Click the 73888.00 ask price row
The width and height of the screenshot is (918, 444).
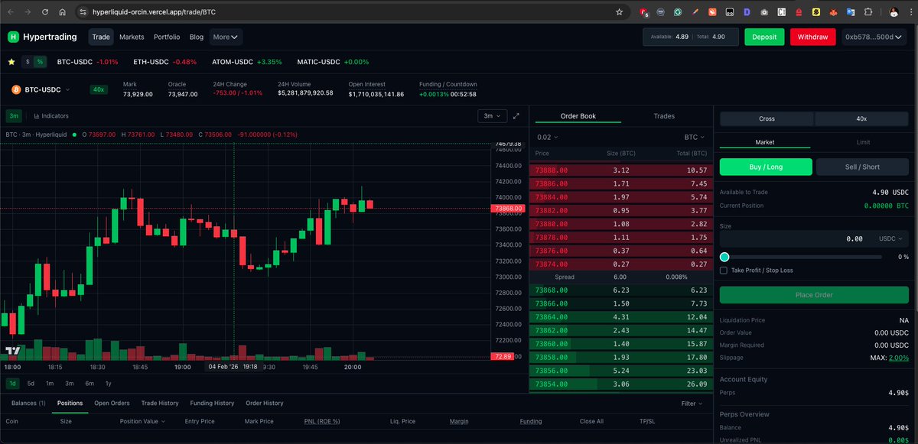point(620,170)
